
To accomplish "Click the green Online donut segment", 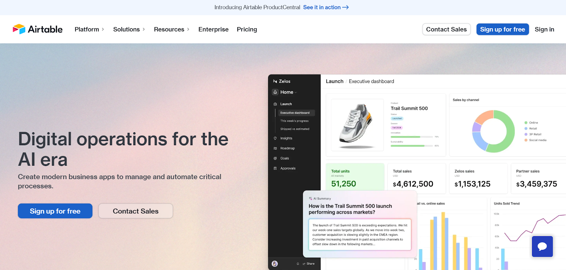I will tap(508, 132).
